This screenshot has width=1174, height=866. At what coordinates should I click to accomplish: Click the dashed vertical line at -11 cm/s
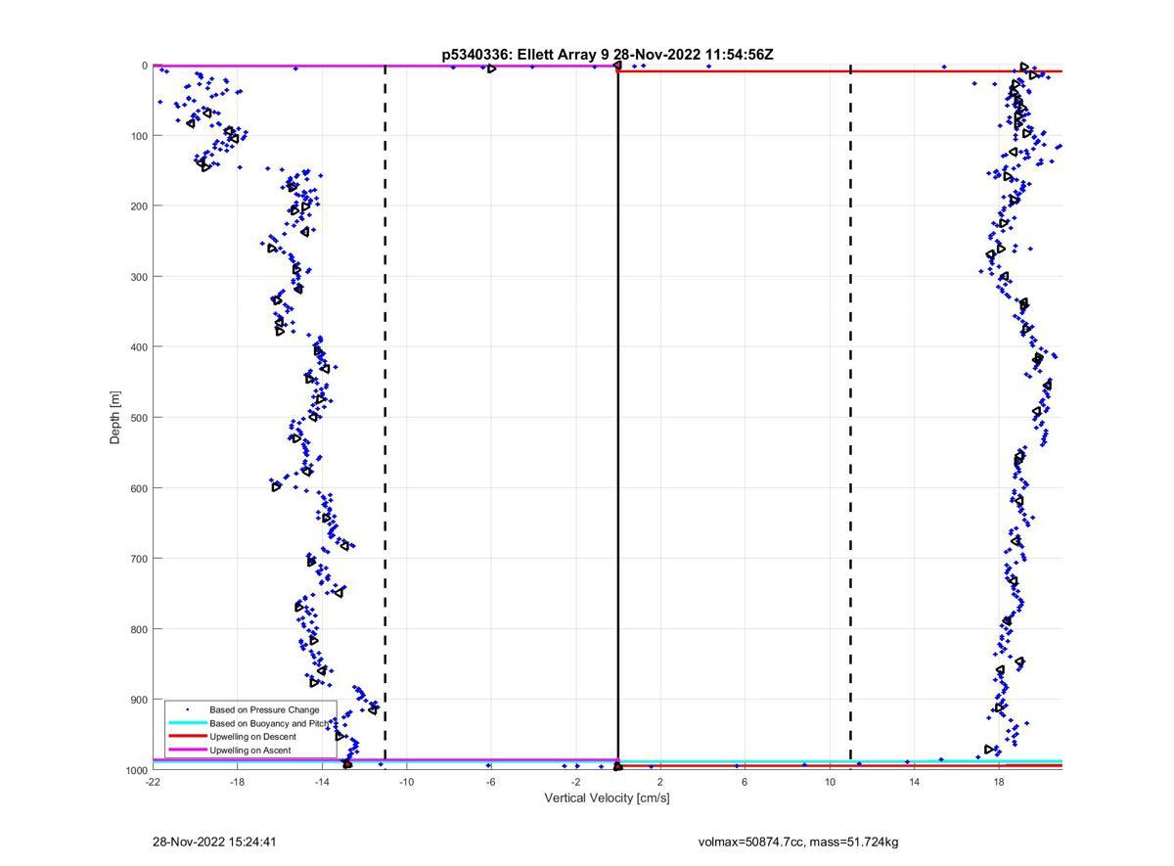tap(384, 418)
